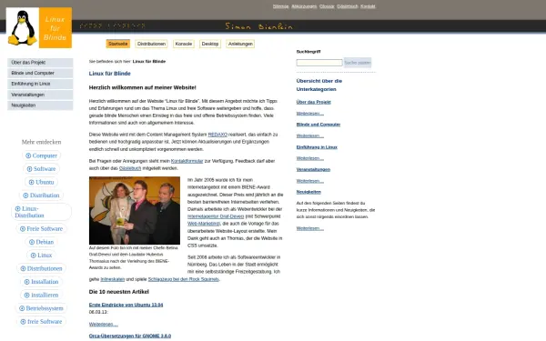Image resolution: width=546 pixels, height=341 pixels.
Task: Click Weiterlesen under sidebar Einführung in Linux
Action: 310,158
